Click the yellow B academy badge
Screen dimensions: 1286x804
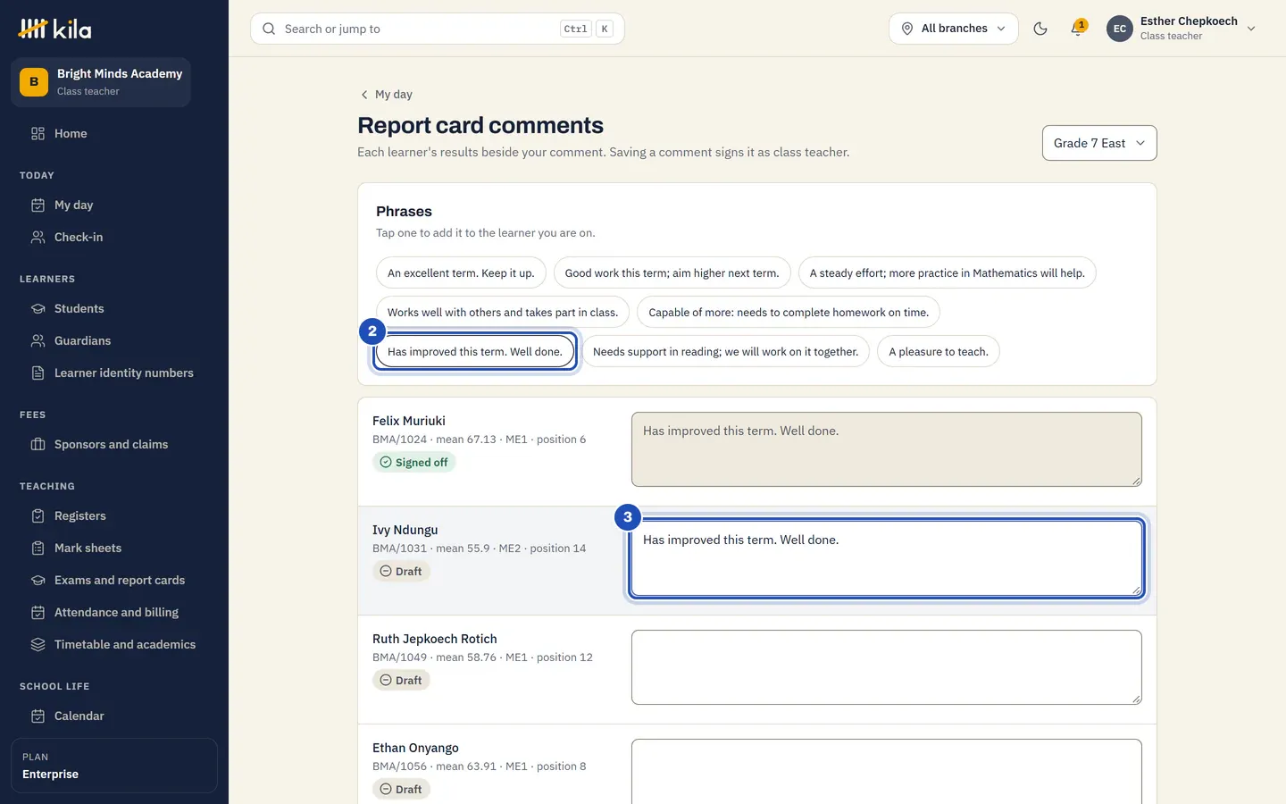click(x=34, y=81)
